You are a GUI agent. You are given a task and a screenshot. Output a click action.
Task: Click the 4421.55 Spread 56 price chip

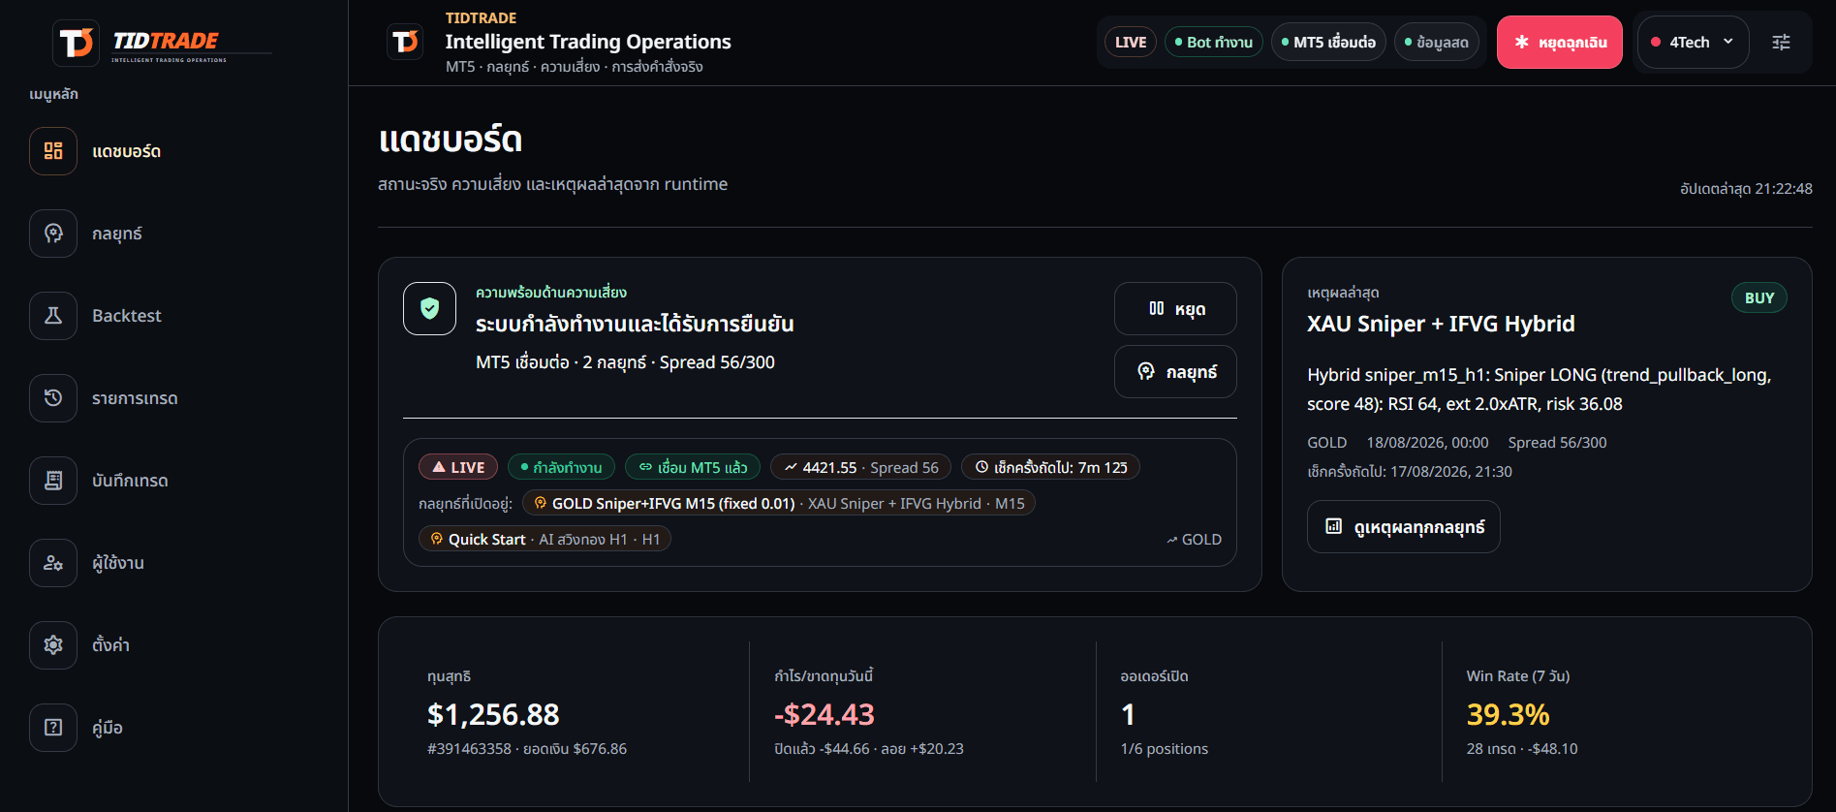click(861, 467)
